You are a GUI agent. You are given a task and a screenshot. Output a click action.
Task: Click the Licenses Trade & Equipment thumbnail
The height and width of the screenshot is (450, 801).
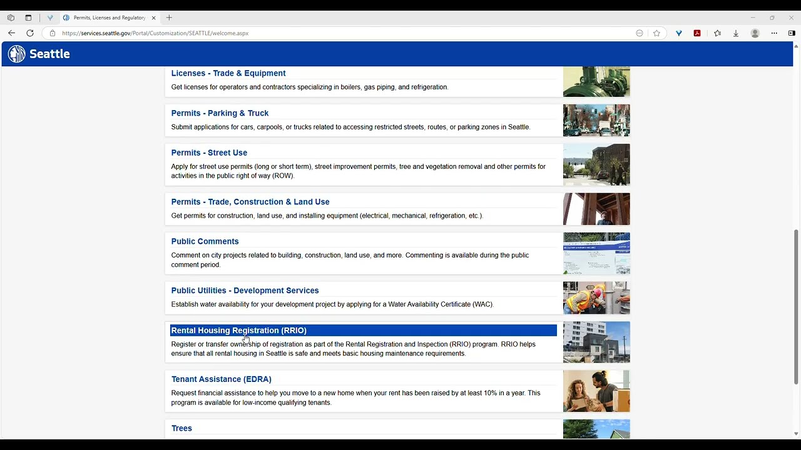click(596, 82)
